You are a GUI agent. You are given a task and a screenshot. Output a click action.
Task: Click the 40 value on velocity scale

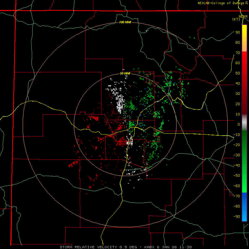pyautogui.click(x=238, y=83)
